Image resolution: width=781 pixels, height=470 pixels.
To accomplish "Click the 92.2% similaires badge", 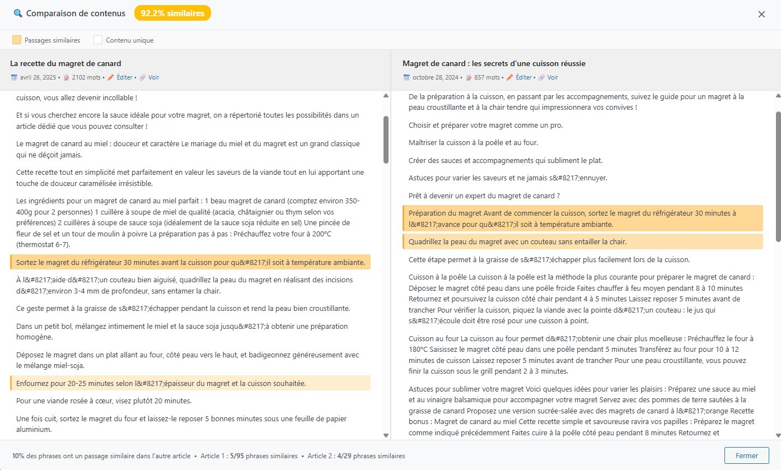I will point(172,12).
